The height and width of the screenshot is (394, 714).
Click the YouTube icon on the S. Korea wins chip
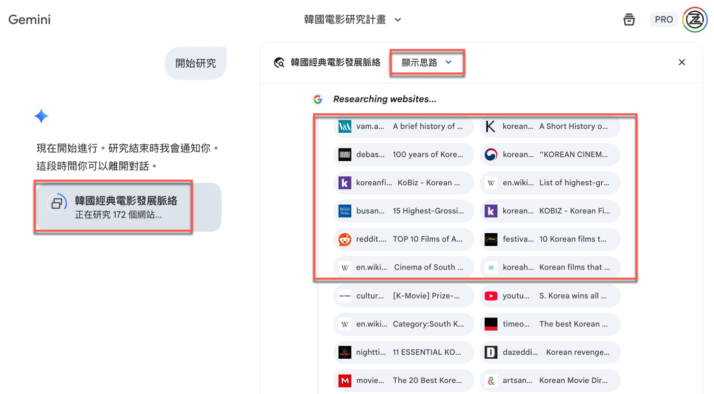click(x=491, y=295)
